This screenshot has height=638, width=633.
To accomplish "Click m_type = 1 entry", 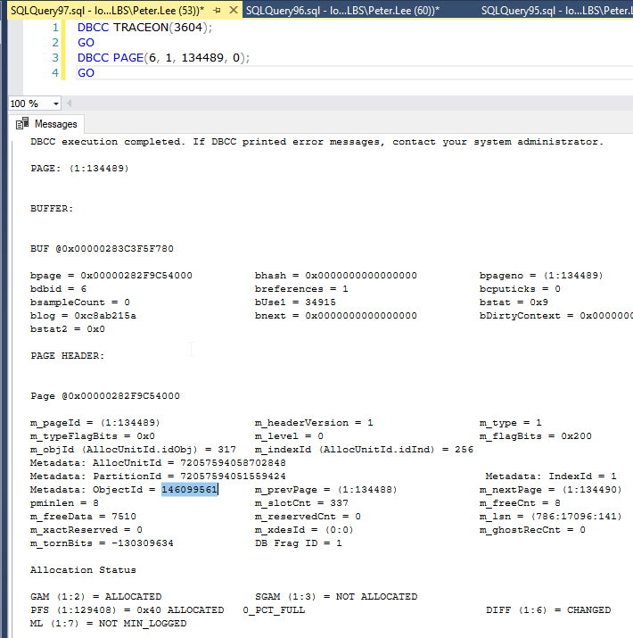I will 510,422.
